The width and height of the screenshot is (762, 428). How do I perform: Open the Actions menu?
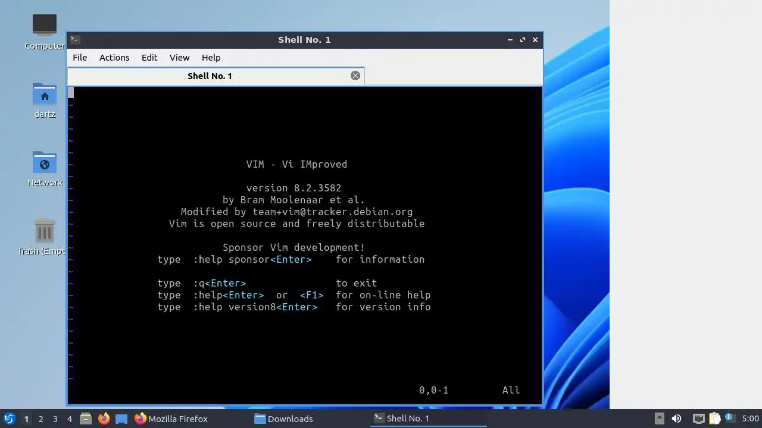[114, 58]
